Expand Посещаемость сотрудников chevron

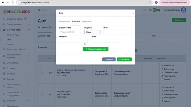click(x=29, y=94)
